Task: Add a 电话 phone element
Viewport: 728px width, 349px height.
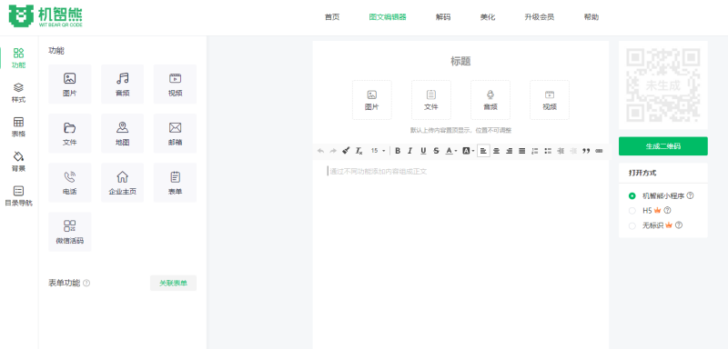Action: click(70, 183)
